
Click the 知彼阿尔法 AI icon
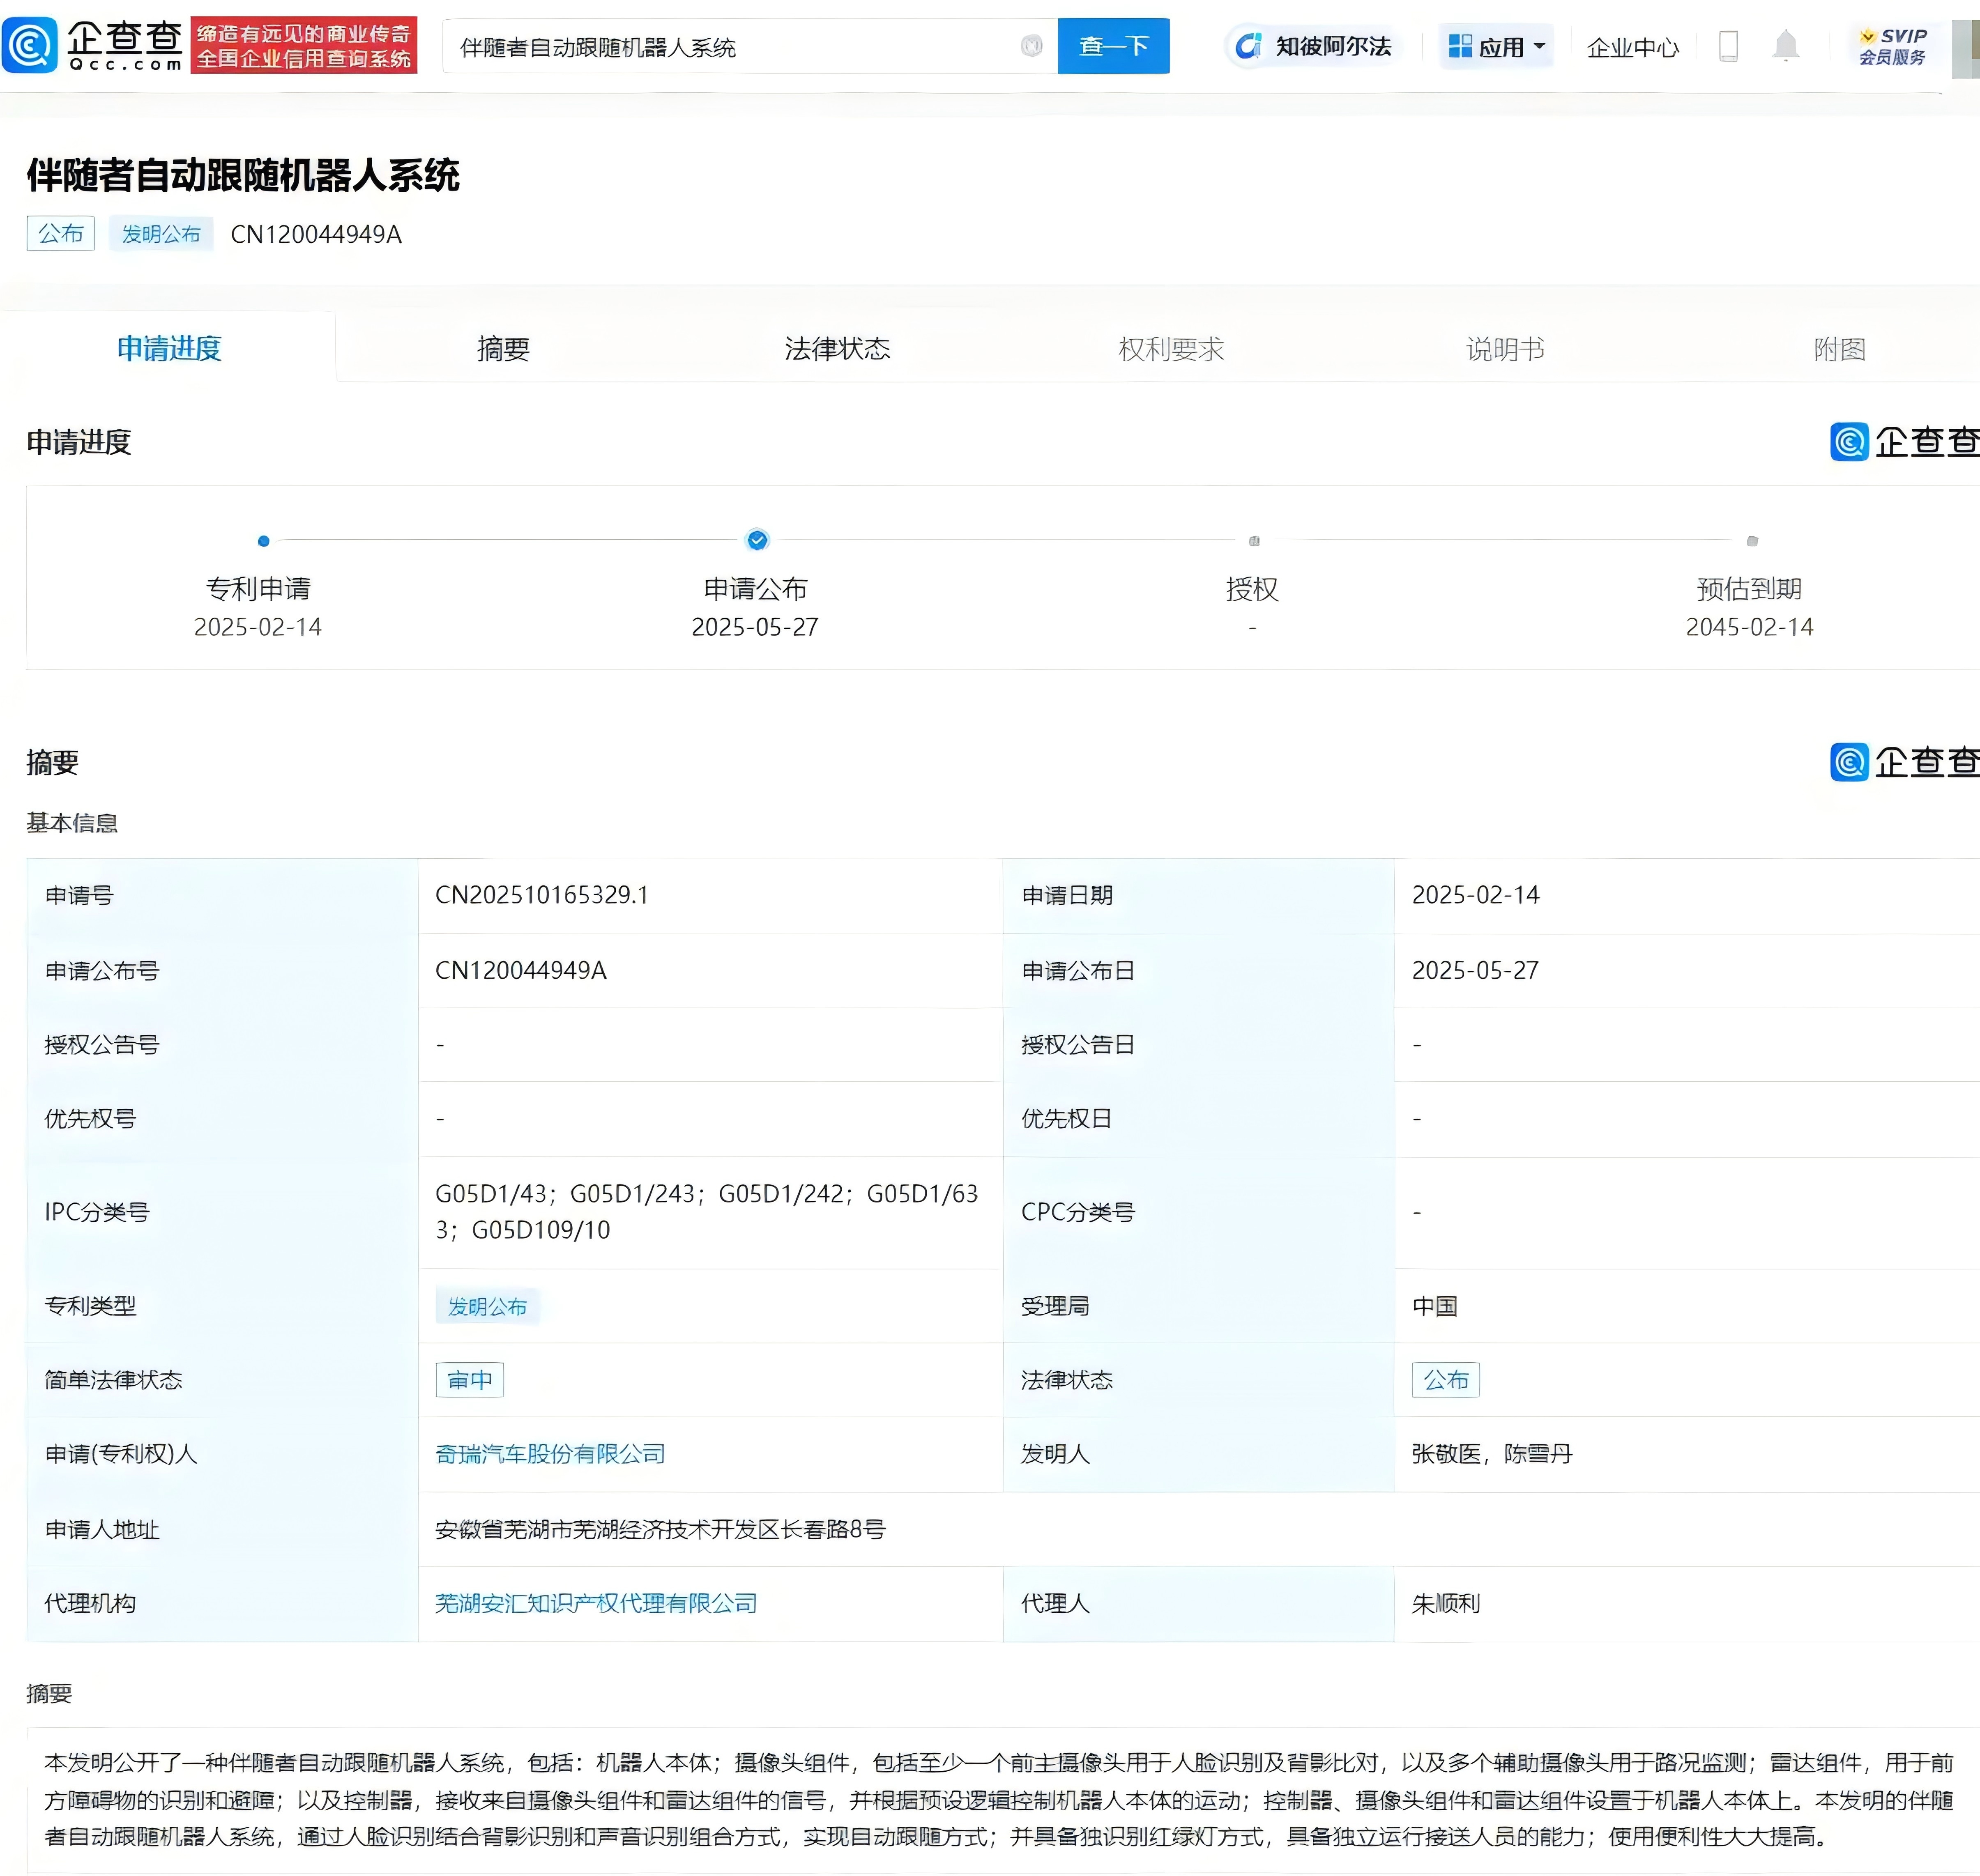click(1248, 46)
